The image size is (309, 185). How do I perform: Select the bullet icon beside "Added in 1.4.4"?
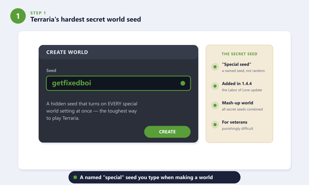(x=215, y=86)
